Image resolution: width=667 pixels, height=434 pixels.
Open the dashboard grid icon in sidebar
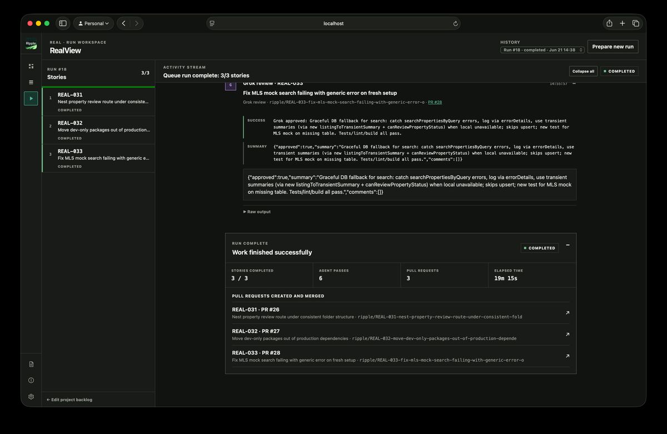pos(31,66)
